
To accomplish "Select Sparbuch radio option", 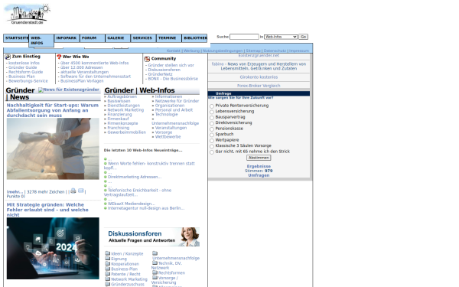I will (x=212, y=135).
